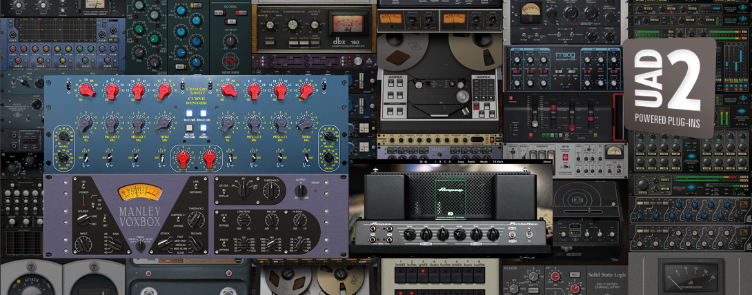Toggle the Voxbox XFMR IN bypass switch

tap(224, 244)
